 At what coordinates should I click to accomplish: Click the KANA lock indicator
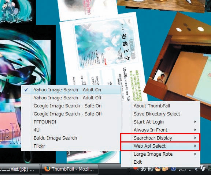(x=182, y=171)
